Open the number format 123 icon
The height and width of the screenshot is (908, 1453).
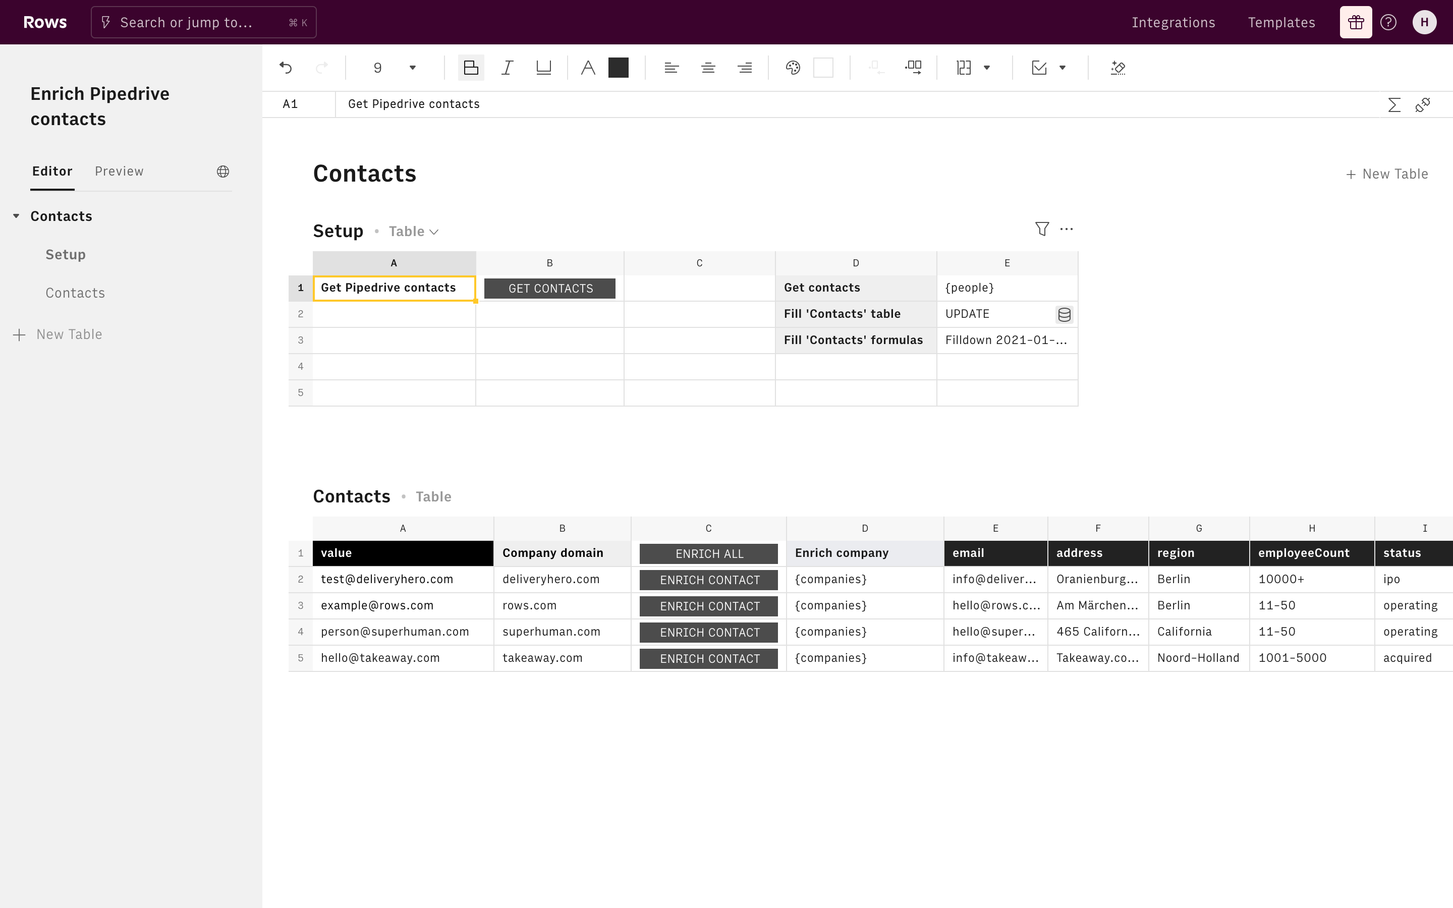click(x=964, y=68)
